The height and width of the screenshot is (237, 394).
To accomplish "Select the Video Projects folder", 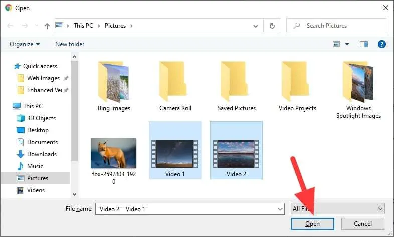I will [x=298, y=86].
